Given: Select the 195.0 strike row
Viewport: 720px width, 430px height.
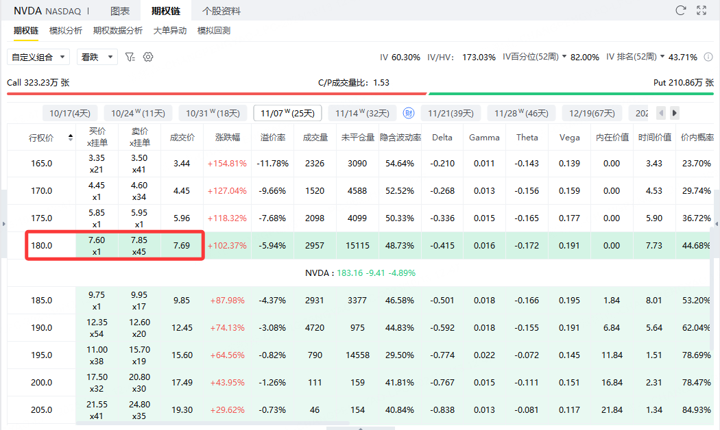Looking at the screenshot, I should (359, 355).
